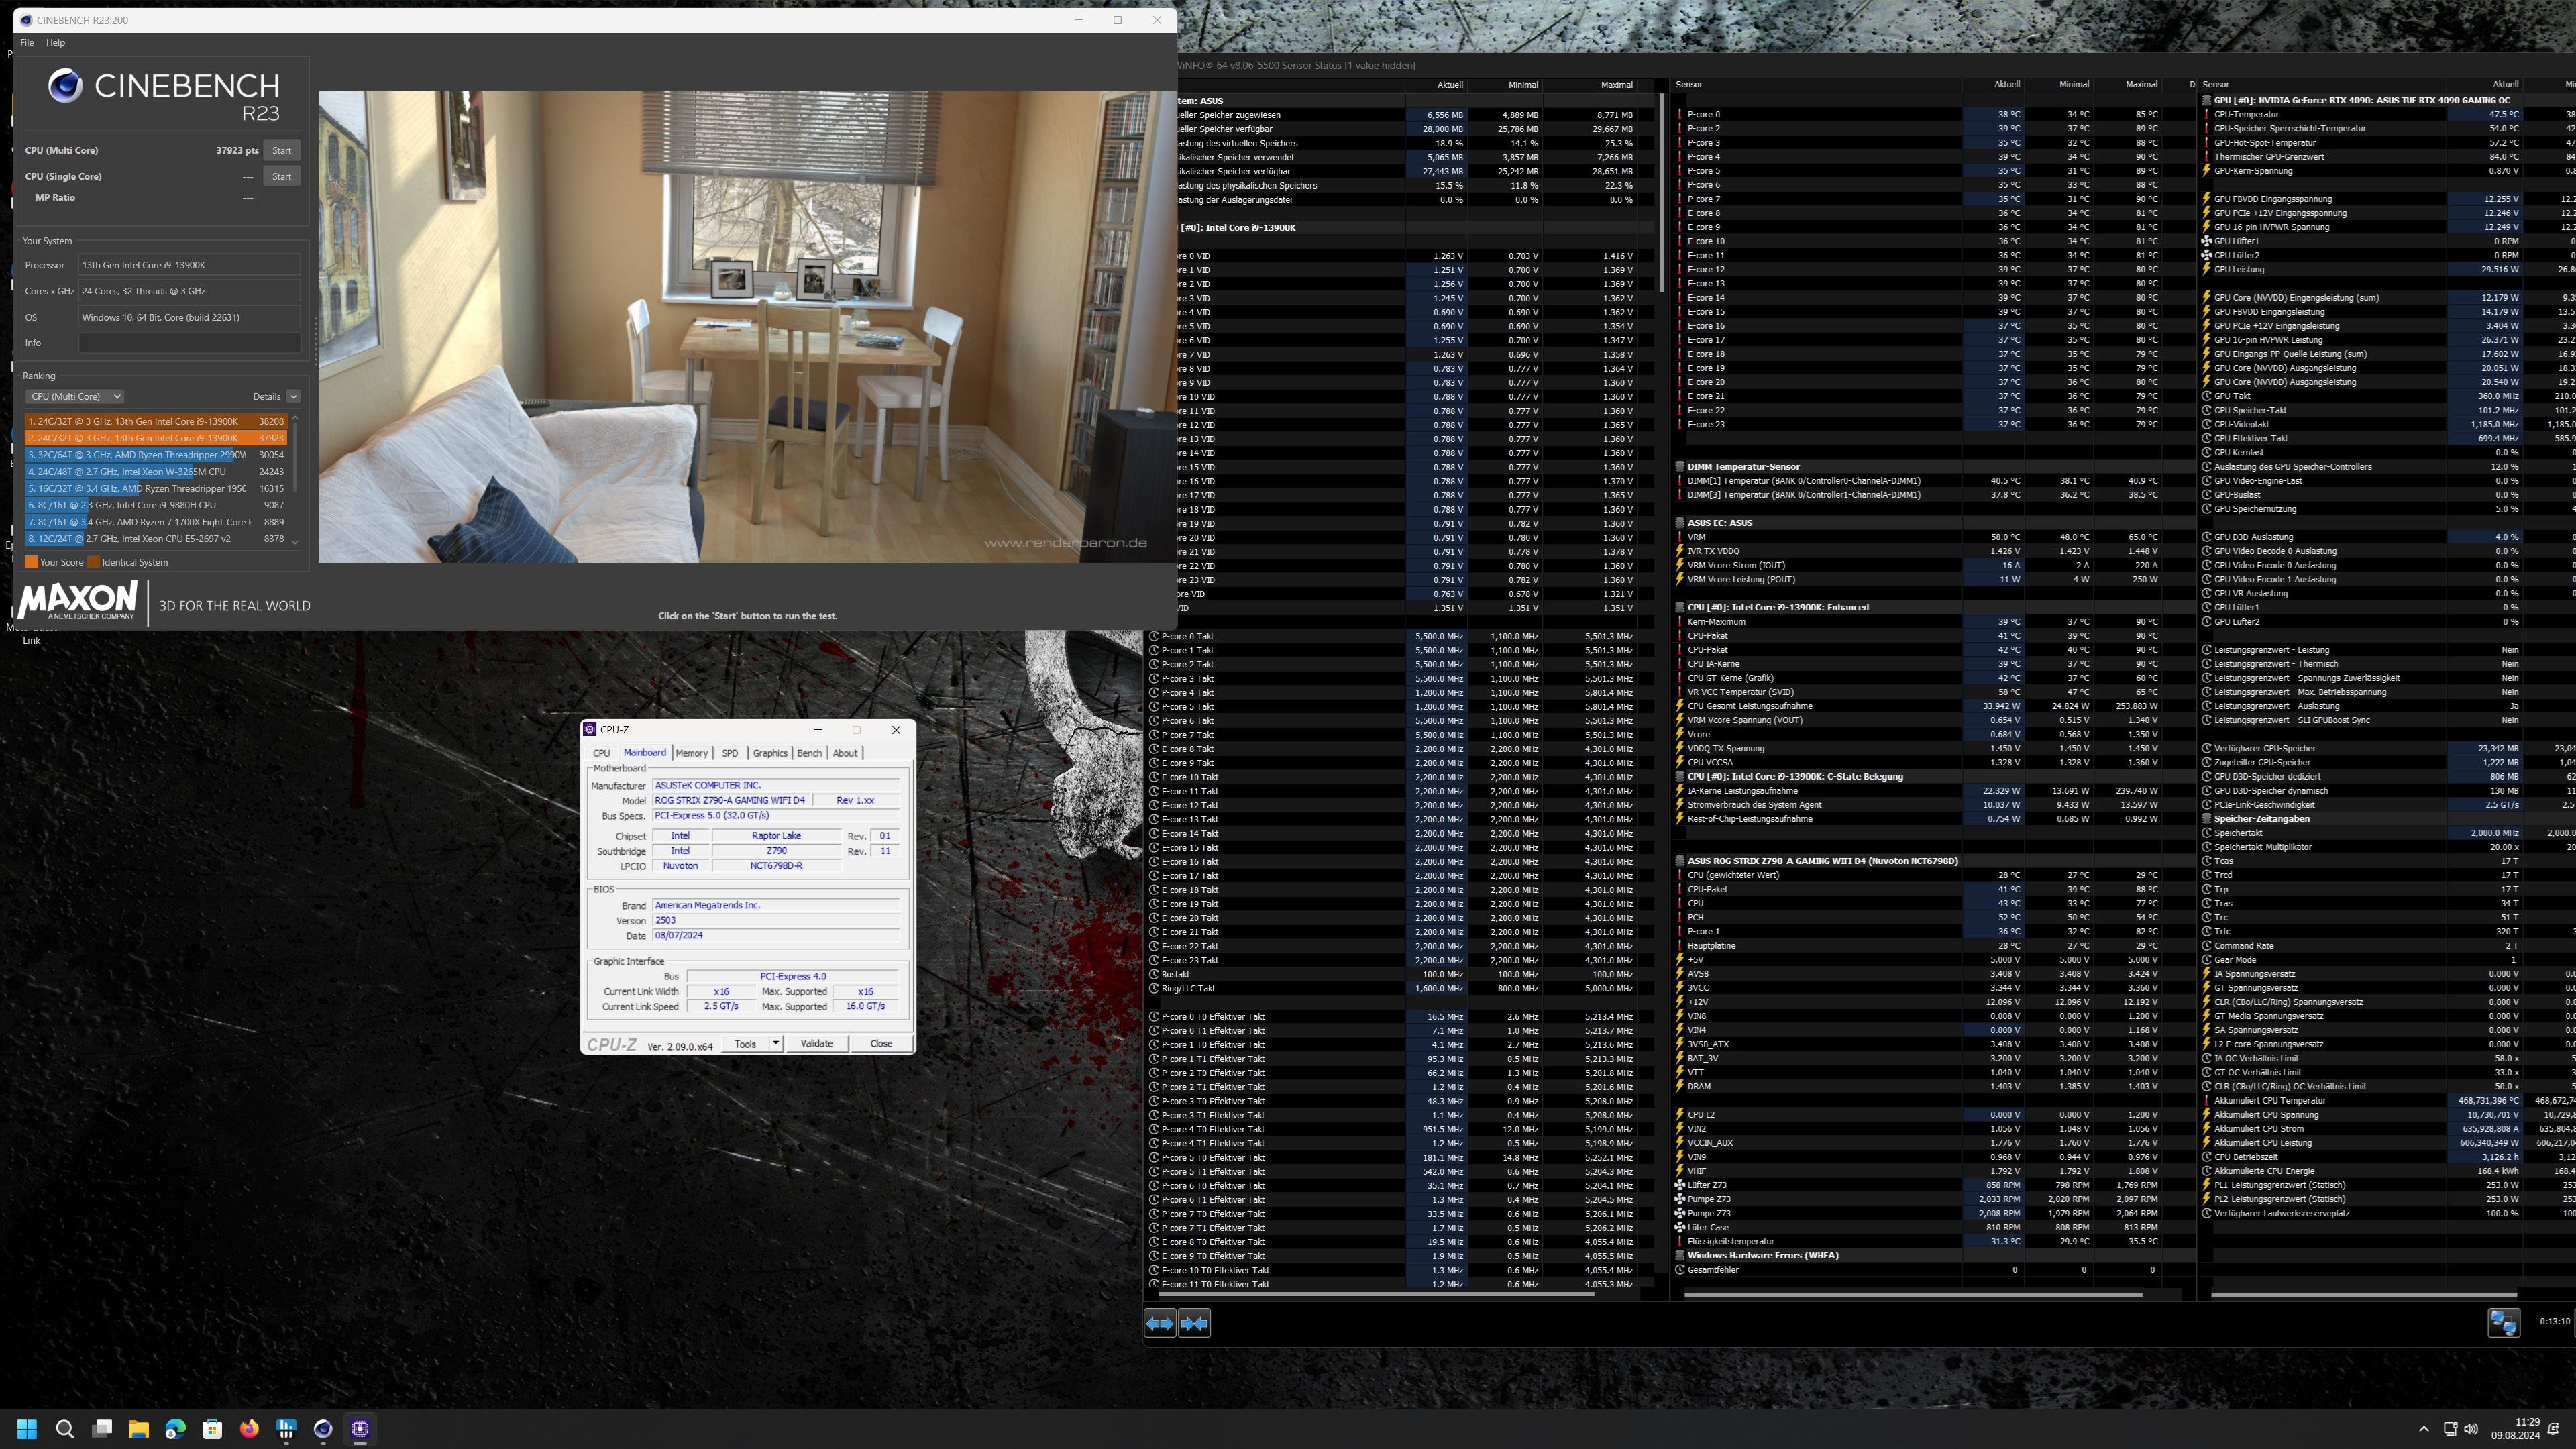Click the CPU-Z Validate button
The width and height of the screenshot is (2576, 1449).
tap(816, 1043)
